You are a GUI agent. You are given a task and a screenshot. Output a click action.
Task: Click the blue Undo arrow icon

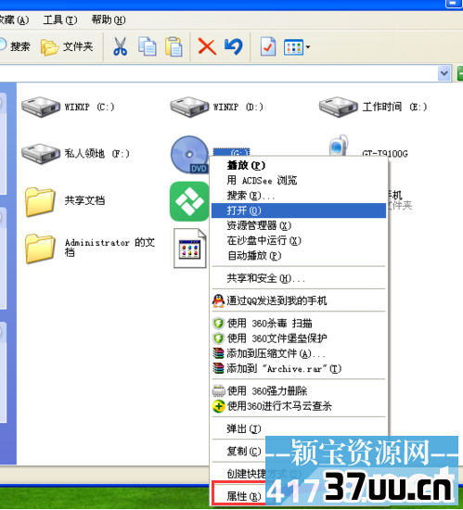[234, 46]
